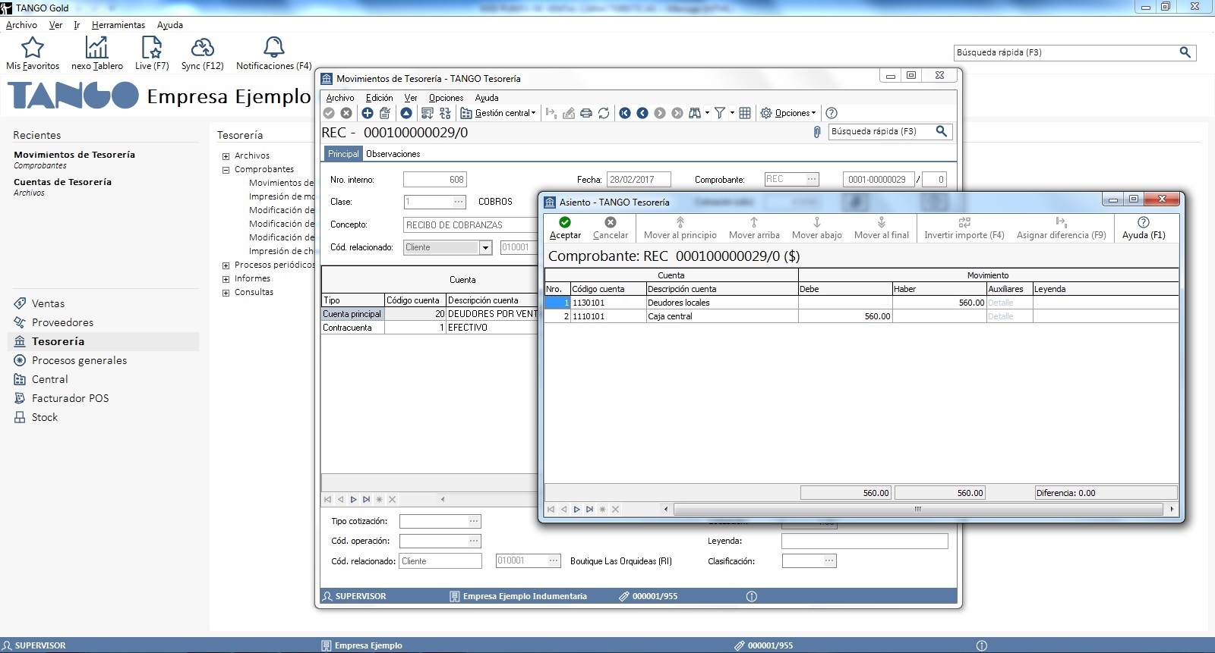Open the Ventas module

(x=48, y=303)
